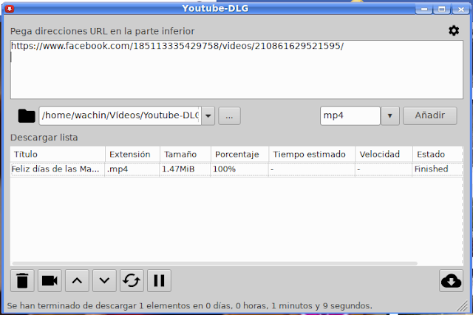Click the '100%' percentage cell

tap(239, 169)
